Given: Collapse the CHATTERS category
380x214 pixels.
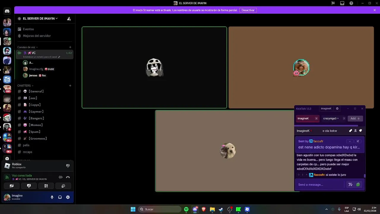Looking at the screenshot, I should click(x=25, y=86).
